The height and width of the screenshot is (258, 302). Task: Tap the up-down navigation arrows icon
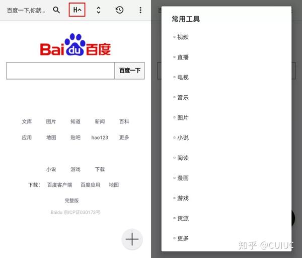pyautogui.click(x=99, y=10)
